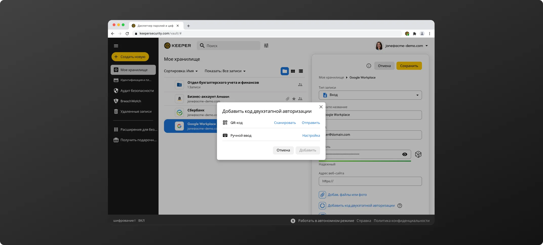
Task: Open Политика конфиденциальности footer link
Action: click(x=401, y=221)
